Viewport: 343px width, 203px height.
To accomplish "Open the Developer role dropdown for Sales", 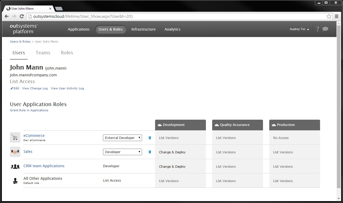I will [122, 152].
